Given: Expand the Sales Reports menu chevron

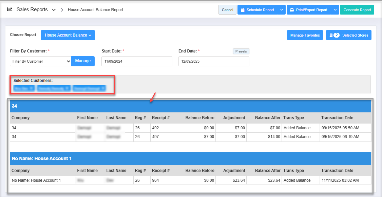Looking at the screenshot, I should pos(54,10).
